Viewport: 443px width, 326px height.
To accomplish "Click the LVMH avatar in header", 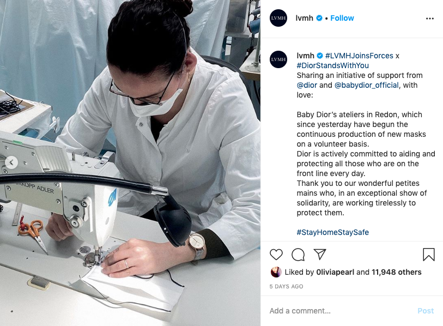I will [278, 18].
